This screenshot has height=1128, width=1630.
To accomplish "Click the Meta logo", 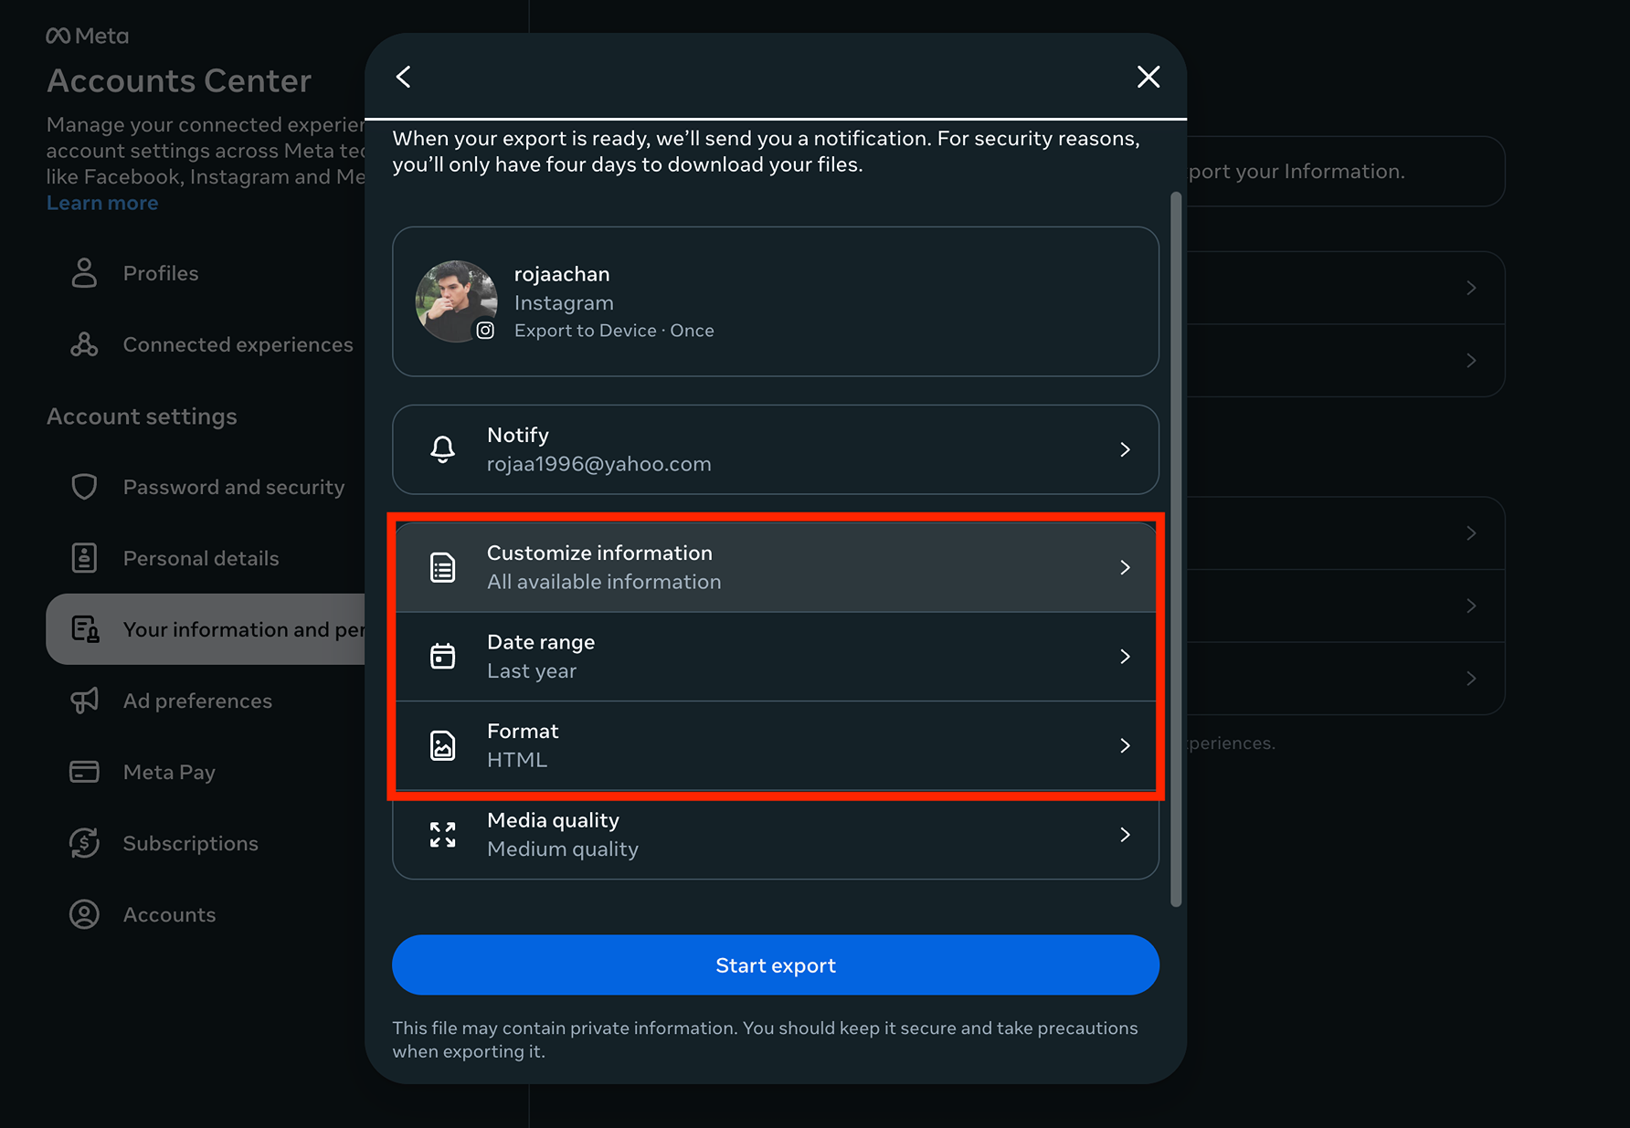I will (88, 36).
